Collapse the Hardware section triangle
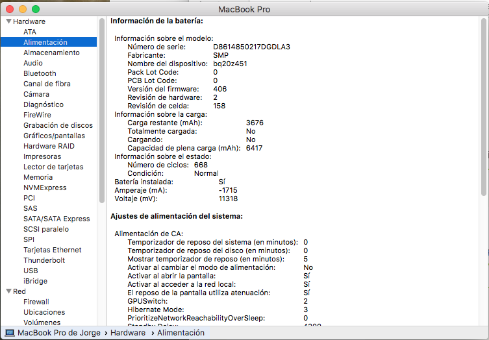The height and width of the screenshot is (340, 489). (x=8, y=21)
